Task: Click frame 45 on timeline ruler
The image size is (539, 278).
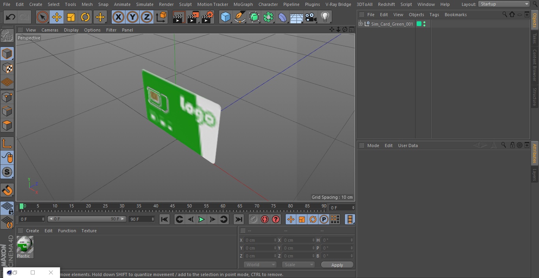Action: (172, 206)
